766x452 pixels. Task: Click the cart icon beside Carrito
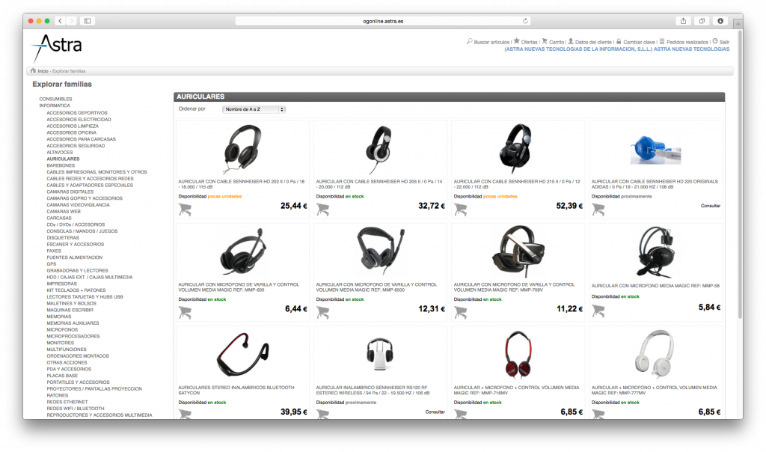pos(545,42)
